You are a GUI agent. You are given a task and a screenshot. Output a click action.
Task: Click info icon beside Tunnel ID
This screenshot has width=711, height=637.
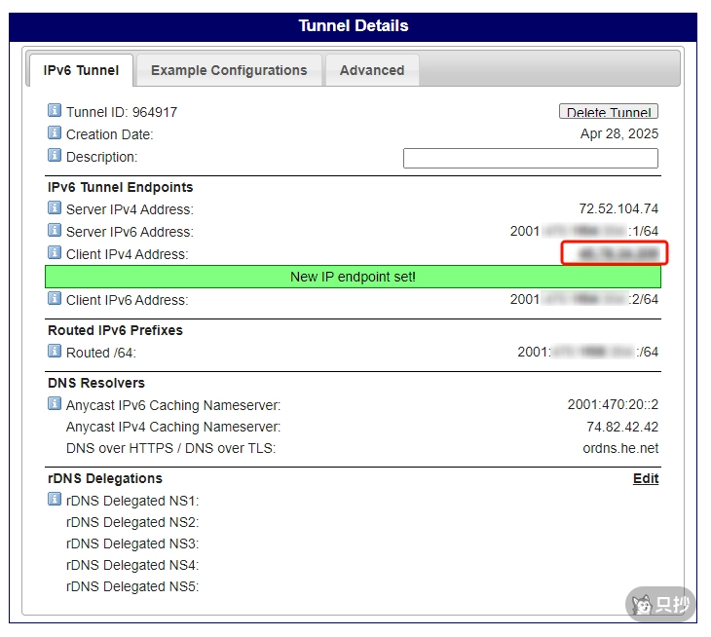tap(55, 111)
